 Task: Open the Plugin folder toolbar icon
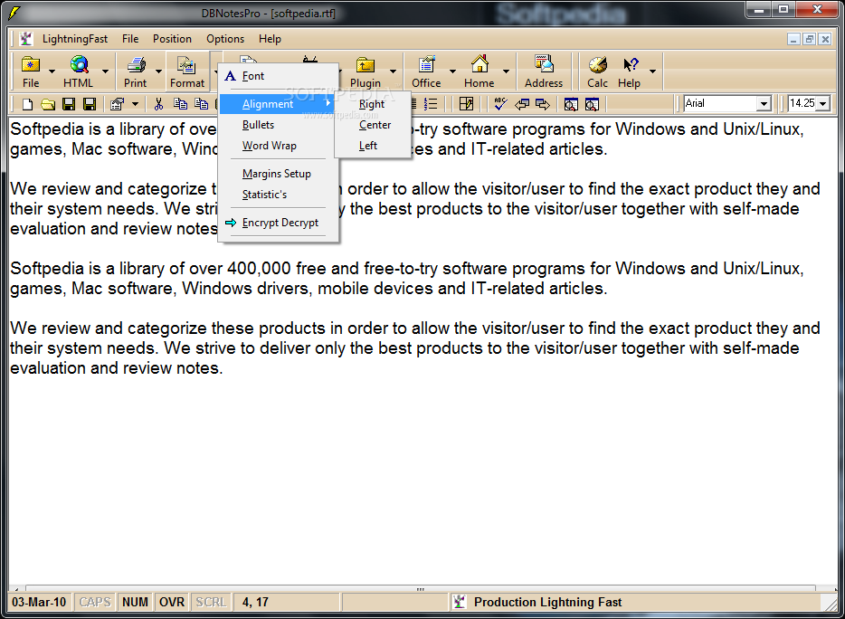366,64
